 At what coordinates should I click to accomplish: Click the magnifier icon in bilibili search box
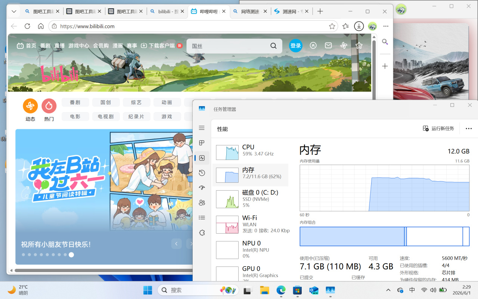tap(274, 46)
